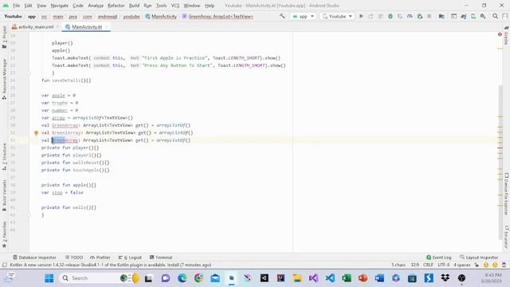Open the Event Log

point(439,258)
